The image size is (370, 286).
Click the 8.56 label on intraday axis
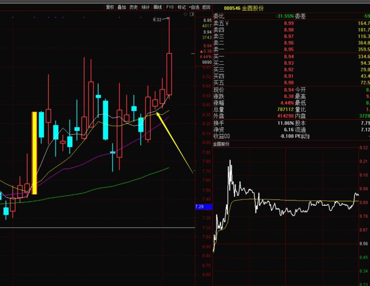(364, 244)
